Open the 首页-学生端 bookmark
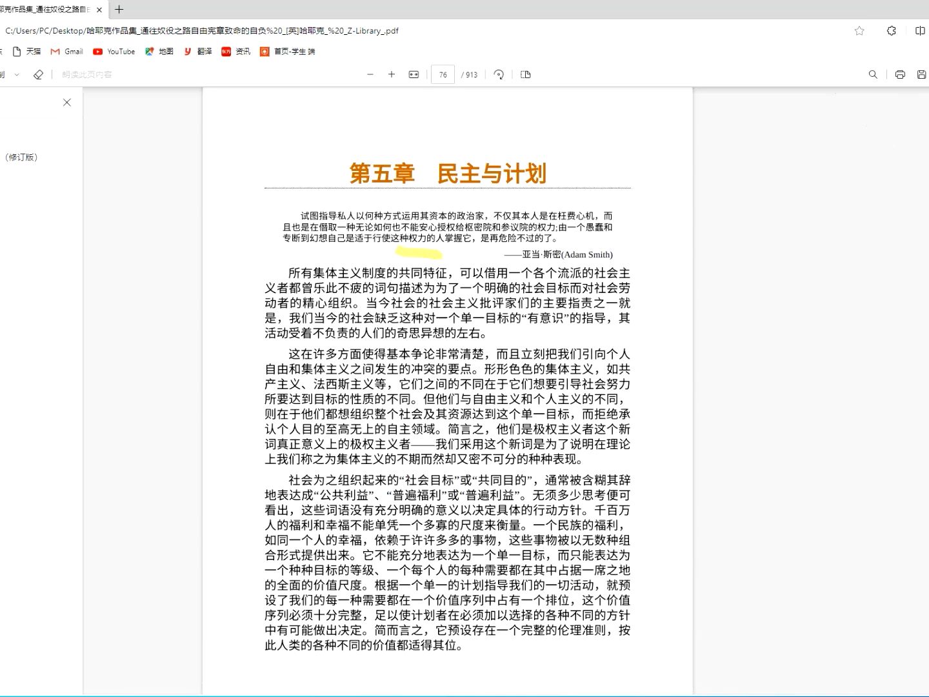This screenshot has height=697, width=929. [288, 52]
